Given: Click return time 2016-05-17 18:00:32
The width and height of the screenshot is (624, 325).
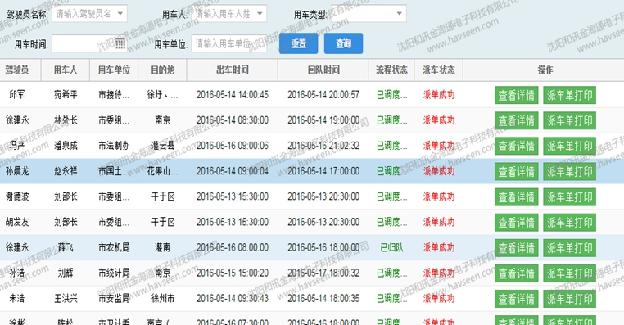Looking at the screenshot, I should coord(323,273).
